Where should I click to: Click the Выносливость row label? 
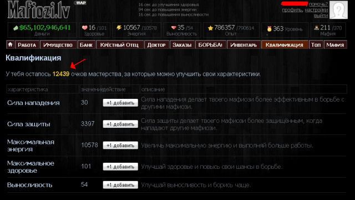[x=29, y=185]
